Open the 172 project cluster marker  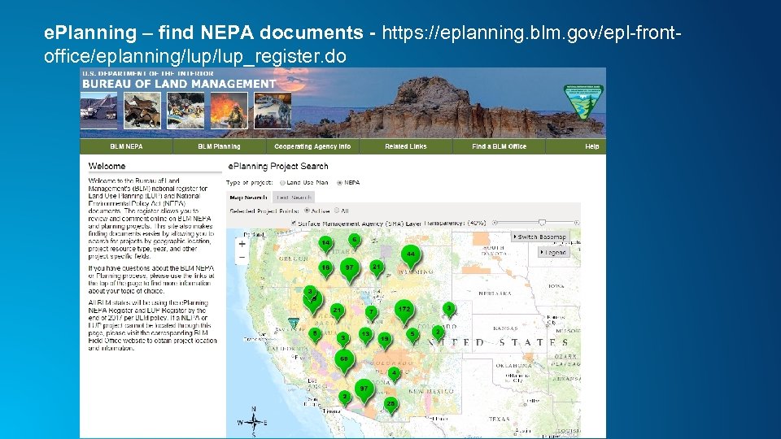404,313
